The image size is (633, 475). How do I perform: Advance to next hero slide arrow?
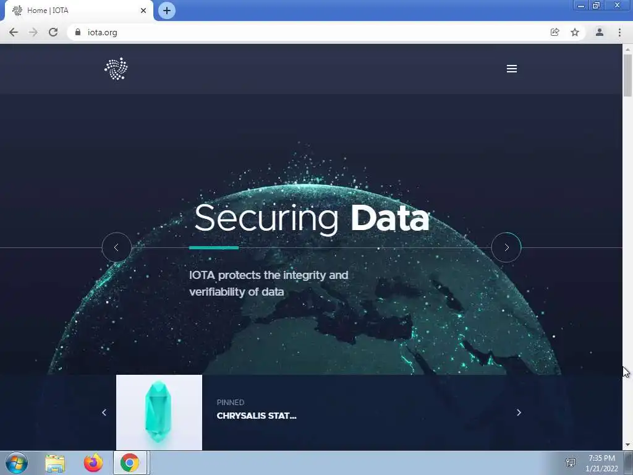click(506, 247)
